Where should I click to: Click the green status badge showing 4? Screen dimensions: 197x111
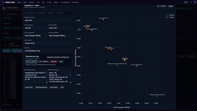186,2
